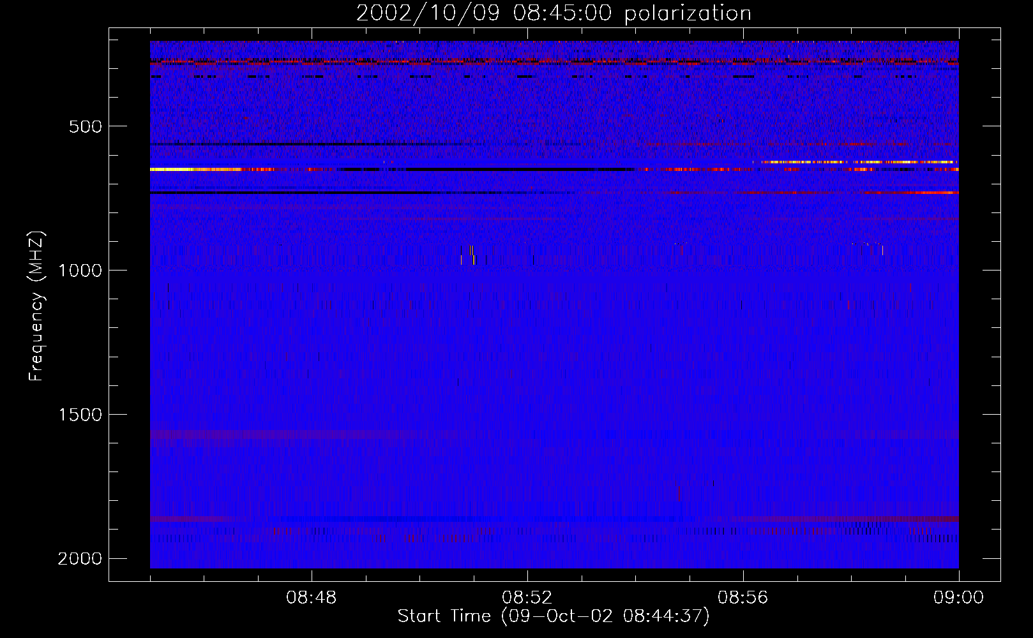Click the 08:56 time tick label
Screen dimensions: 1033x638
point(743,598)
